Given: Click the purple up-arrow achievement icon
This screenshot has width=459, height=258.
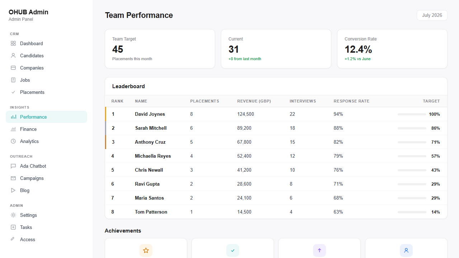Looking at the screenshot, I should click(320, 250).
